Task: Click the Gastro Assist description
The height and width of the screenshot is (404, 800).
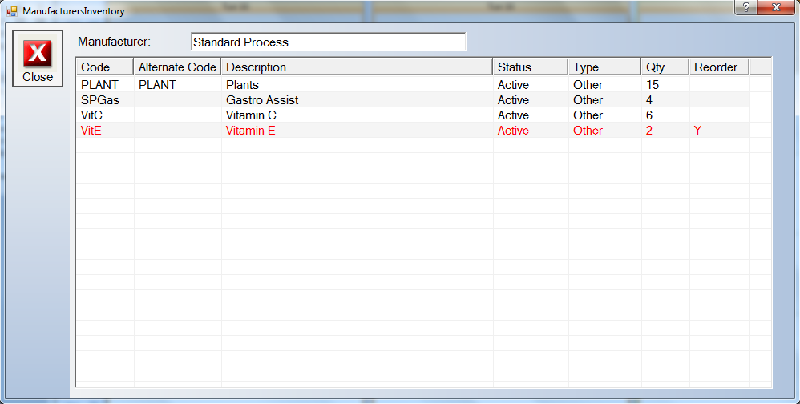Action: pyautogui.click(x=262, y=100)
